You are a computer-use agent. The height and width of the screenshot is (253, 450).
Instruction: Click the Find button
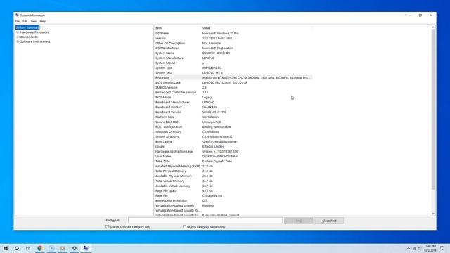[298, 221]
